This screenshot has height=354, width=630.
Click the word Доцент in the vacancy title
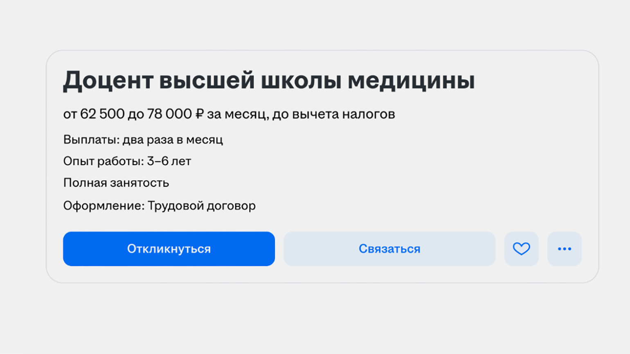pos(107,80)
